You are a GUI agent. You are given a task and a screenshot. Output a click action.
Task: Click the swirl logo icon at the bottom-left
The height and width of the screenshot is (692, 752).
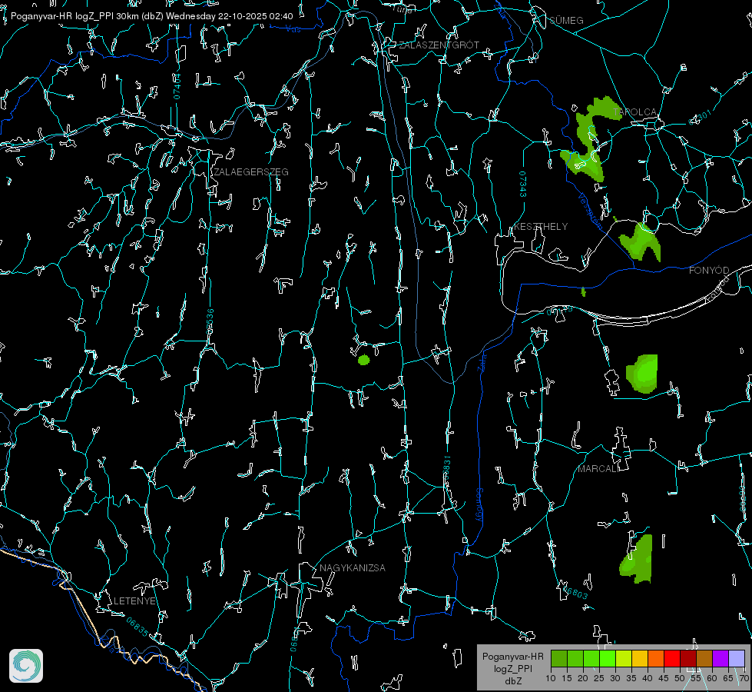pos(26,666)
